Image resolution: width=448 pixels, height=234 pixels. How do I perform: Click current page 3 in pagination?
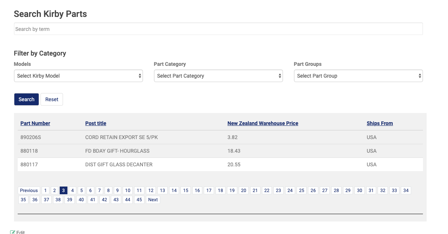(63, 190)
